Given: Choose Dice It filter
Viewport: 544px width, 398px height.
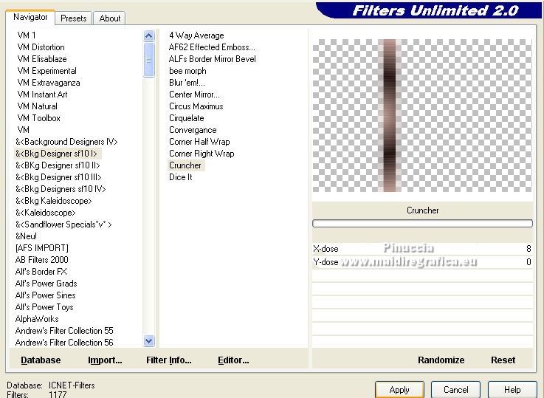Looking at the screenshot, I should (x=180, y=177).
